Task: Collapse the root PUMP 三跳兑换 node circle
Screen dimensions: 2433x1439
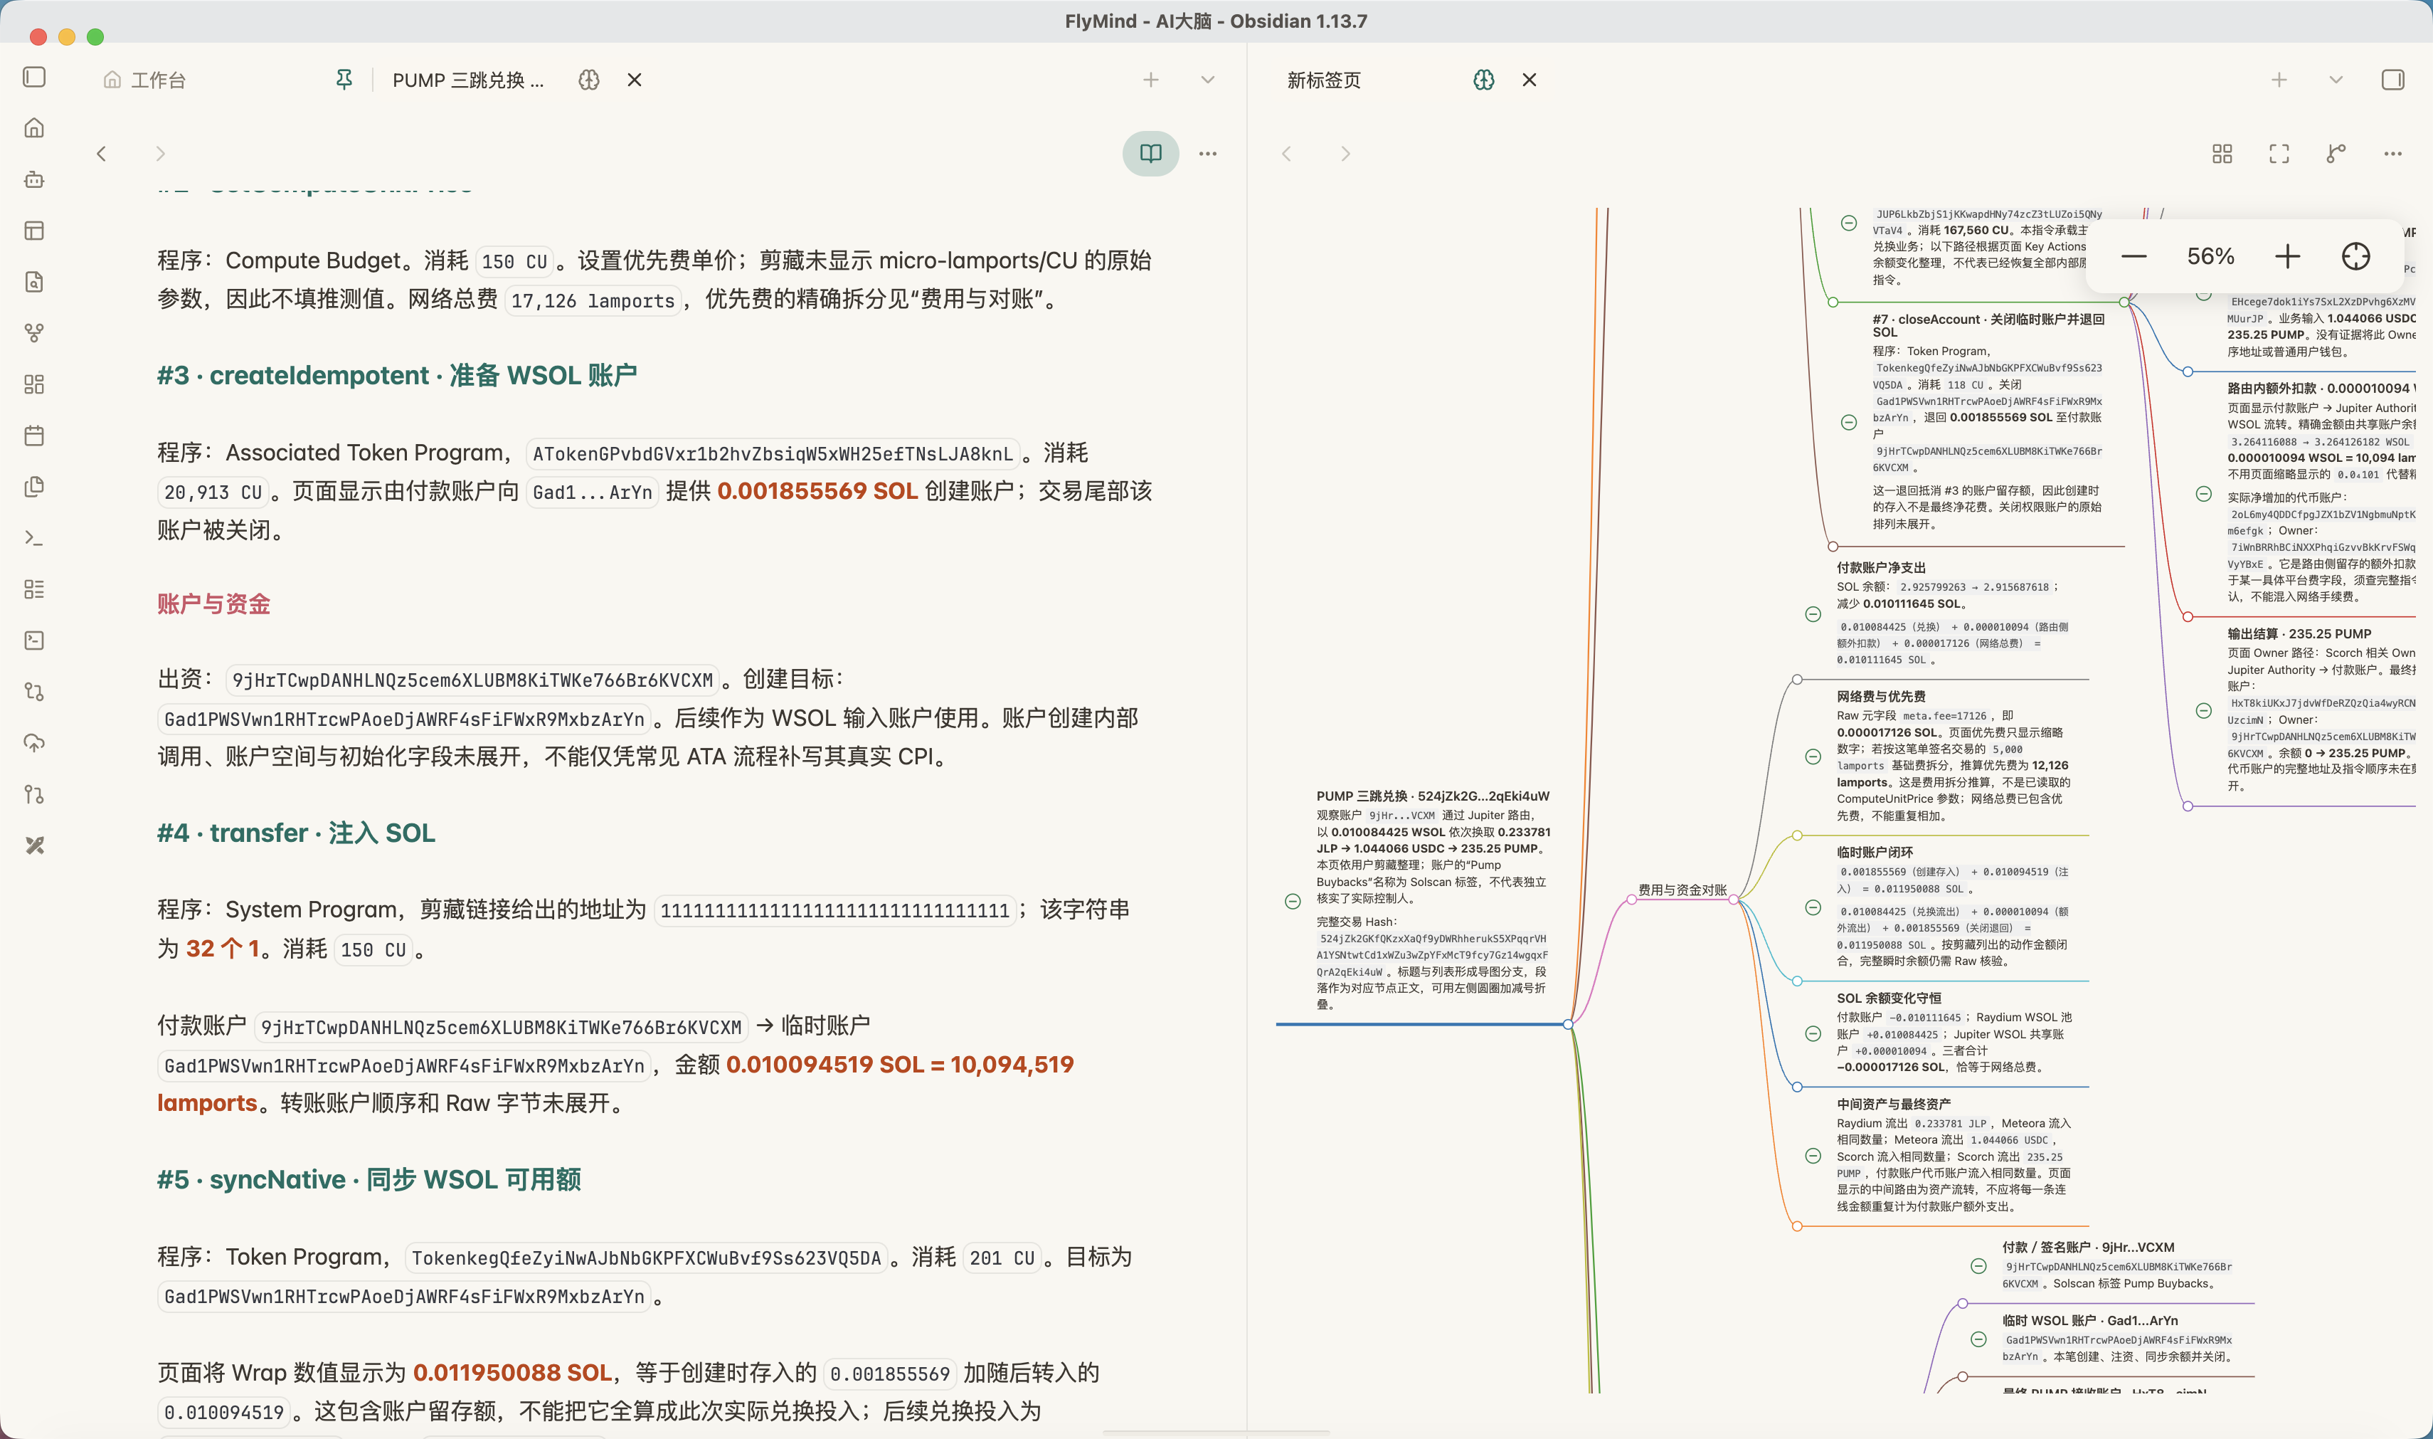Action: (1293, 901)
